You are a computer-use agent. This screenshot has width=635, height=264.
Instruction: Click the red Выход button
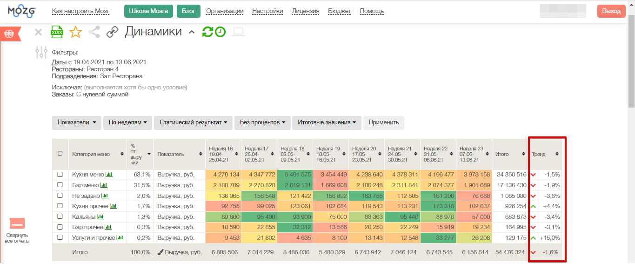pos(611,11)
